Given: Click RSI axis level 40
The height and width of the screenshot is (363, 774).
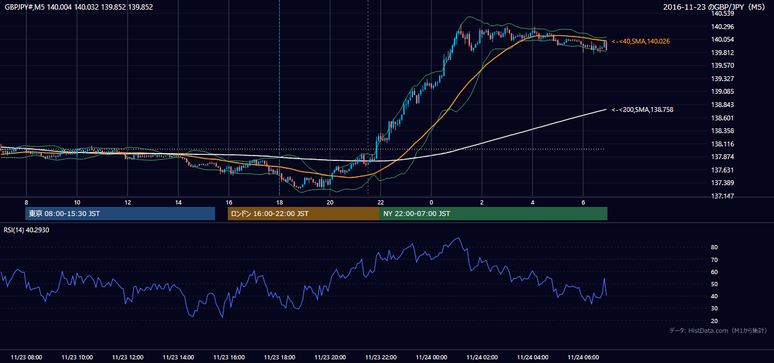Looking at the screenshot, I should tap(715, 296).
